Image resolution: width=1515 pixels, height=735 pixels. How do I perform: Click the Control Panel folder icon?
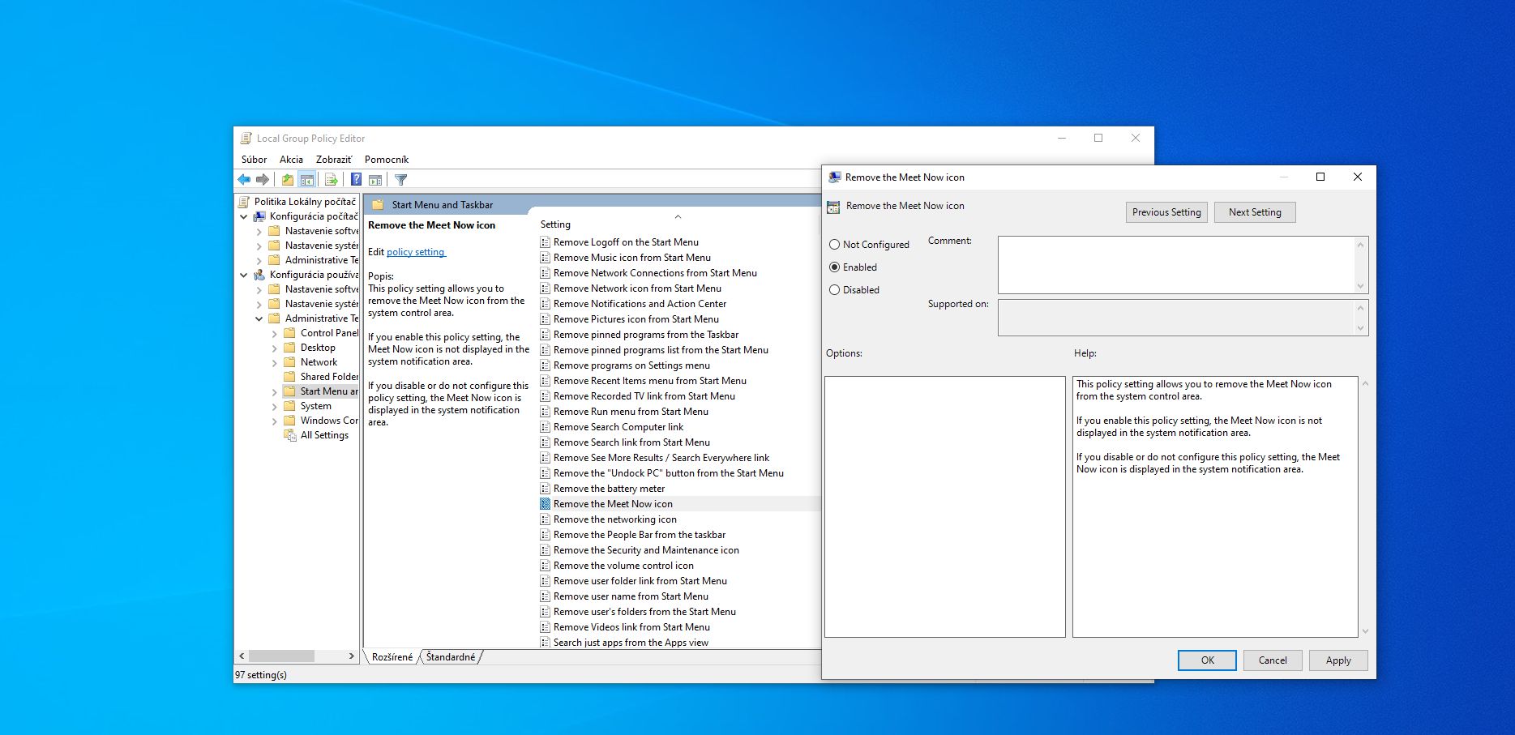pyautogui.click(x=289, y=333)
